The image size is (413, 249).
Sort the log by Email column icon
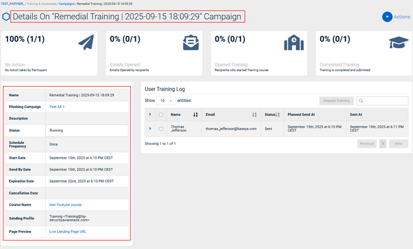(x=254, y=114)
